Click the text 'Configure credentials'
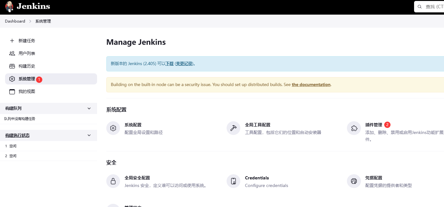This screenshot has width=444, height=207. (266, 185)
